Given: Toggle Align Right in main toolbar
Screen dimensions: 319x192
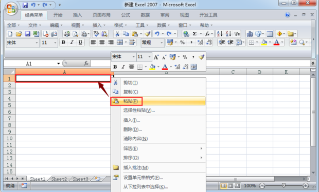Looking at the screenshot, I should pos(111,42).
